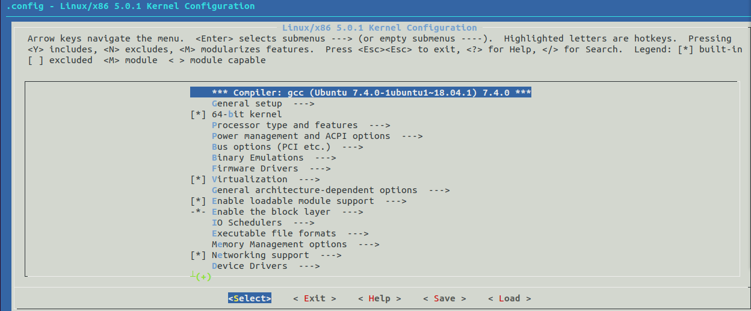The image size is (751, 311).
Task: Click the arrow after Power management and ACPI options
Action: [412, 136]
